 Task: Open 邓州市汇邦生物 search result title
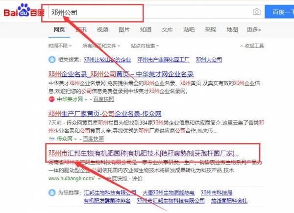tap(143, 153)
